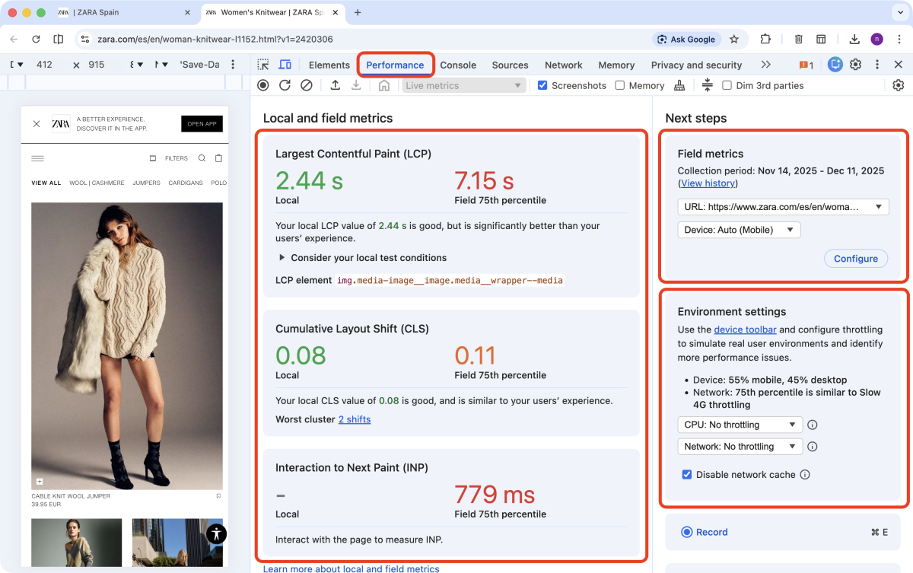Open the CPU throttling dropdown
The height and width of the screenshot is (573, 913).
(740, 425)
